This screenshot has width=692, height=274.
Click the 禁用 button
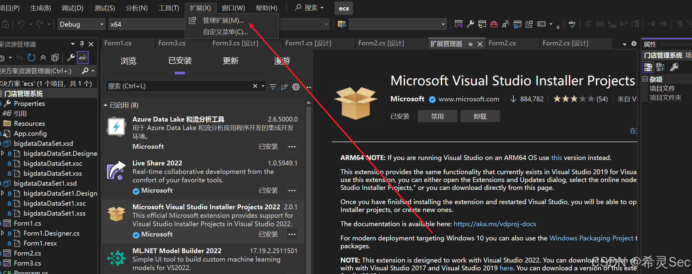(437, 116)
